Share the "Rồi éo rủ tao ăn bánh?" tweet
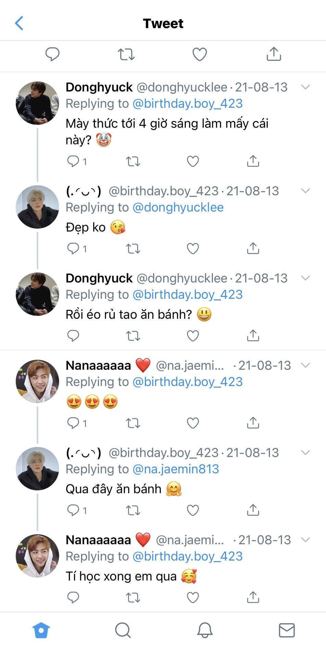Screen dimensions: 326x658 253,336
